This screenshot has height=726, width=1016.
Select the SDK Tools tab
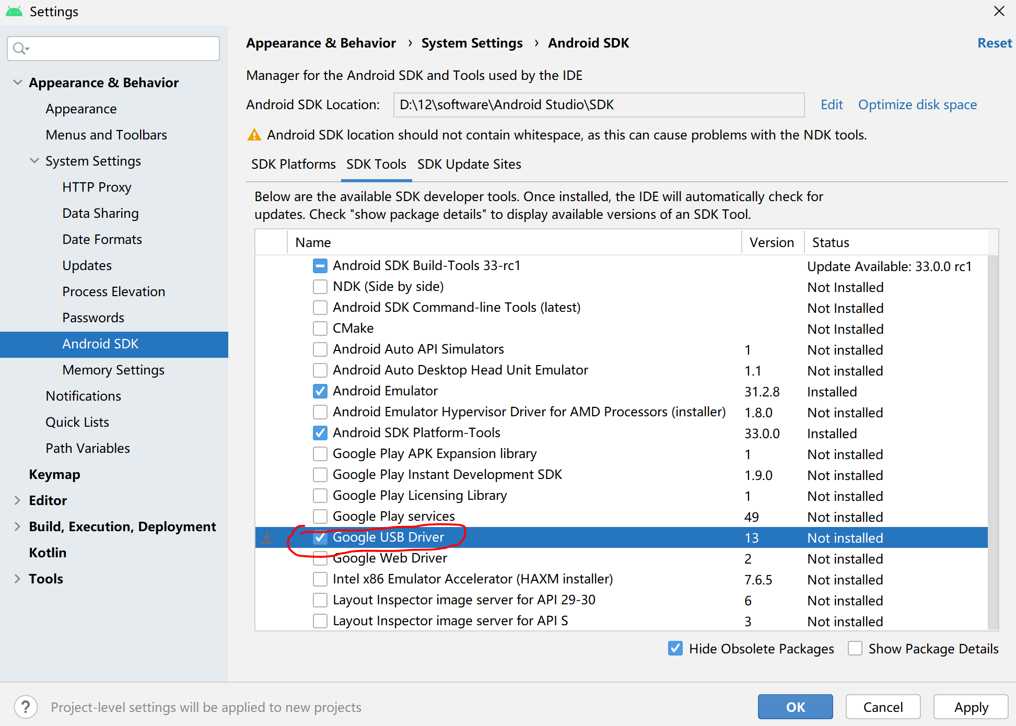pyautogui.click(x=376, y=165)
